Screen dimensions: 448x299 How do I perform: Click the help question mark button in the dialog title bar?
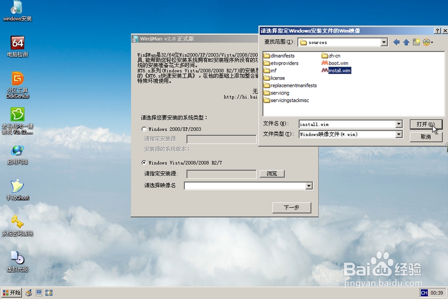point(437,31)
